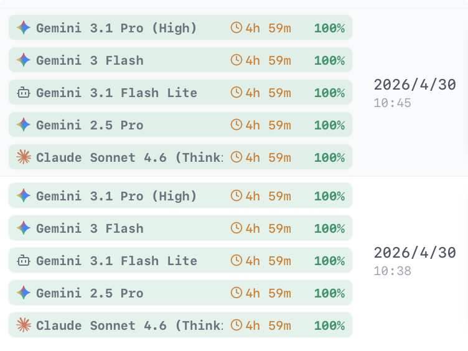Viewport: 468px width, 351px height.
Task: Select Gemini 3 Flash in the 10:38 group
Action: [x=180, y=228]
